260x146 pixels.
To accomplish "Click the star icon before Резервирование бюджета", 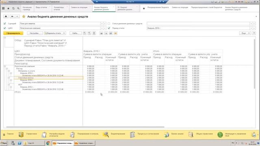I will coord(144,8).
